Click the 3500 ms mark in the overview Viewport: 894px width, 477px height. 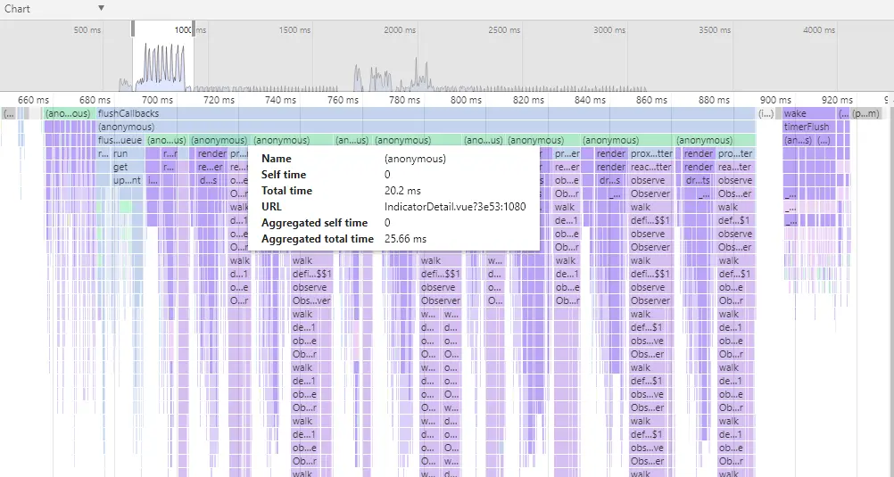[715, 29]
